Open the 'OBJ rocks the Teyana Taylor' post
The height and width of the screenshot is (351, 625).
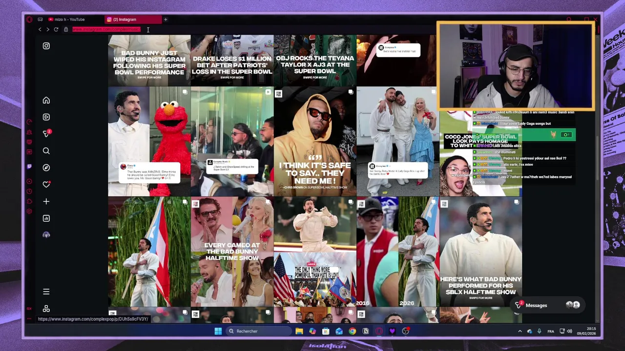click(x=315, y=60)
